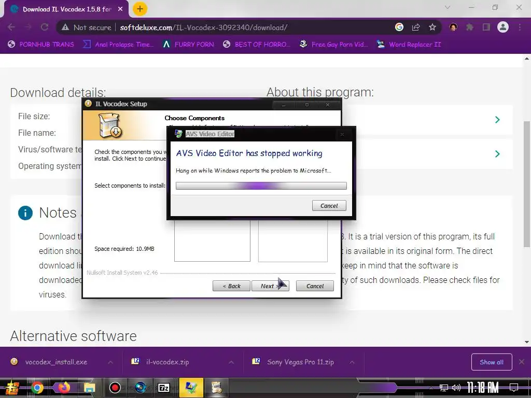This screenshot has width=531, height=398.
Task: Cancel the IL Vocodex Setup installer
Action: tap(315, 286)
